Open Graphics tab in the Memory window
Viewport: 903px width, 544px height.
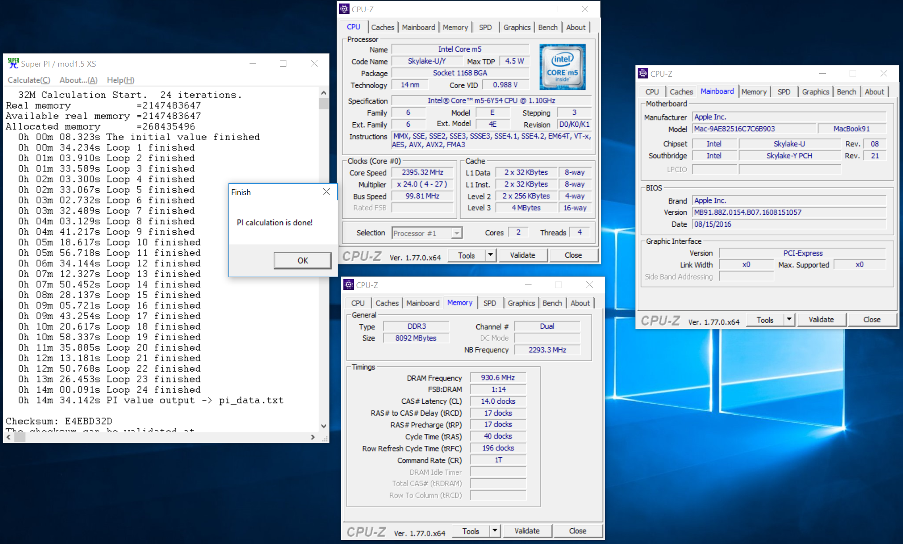[x=521, y=303]
